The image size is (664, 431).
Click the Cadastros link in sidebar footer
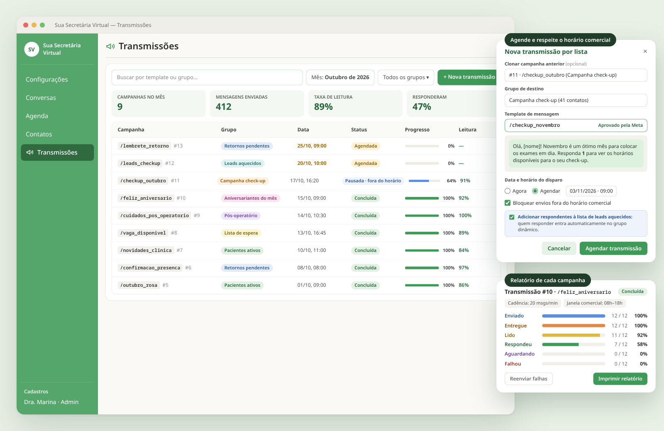click(36, 392)
